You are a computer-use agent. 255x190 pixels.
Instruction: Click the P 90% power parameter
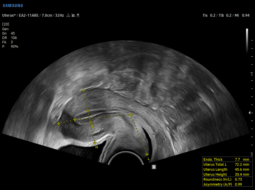(x=10, y=46)
